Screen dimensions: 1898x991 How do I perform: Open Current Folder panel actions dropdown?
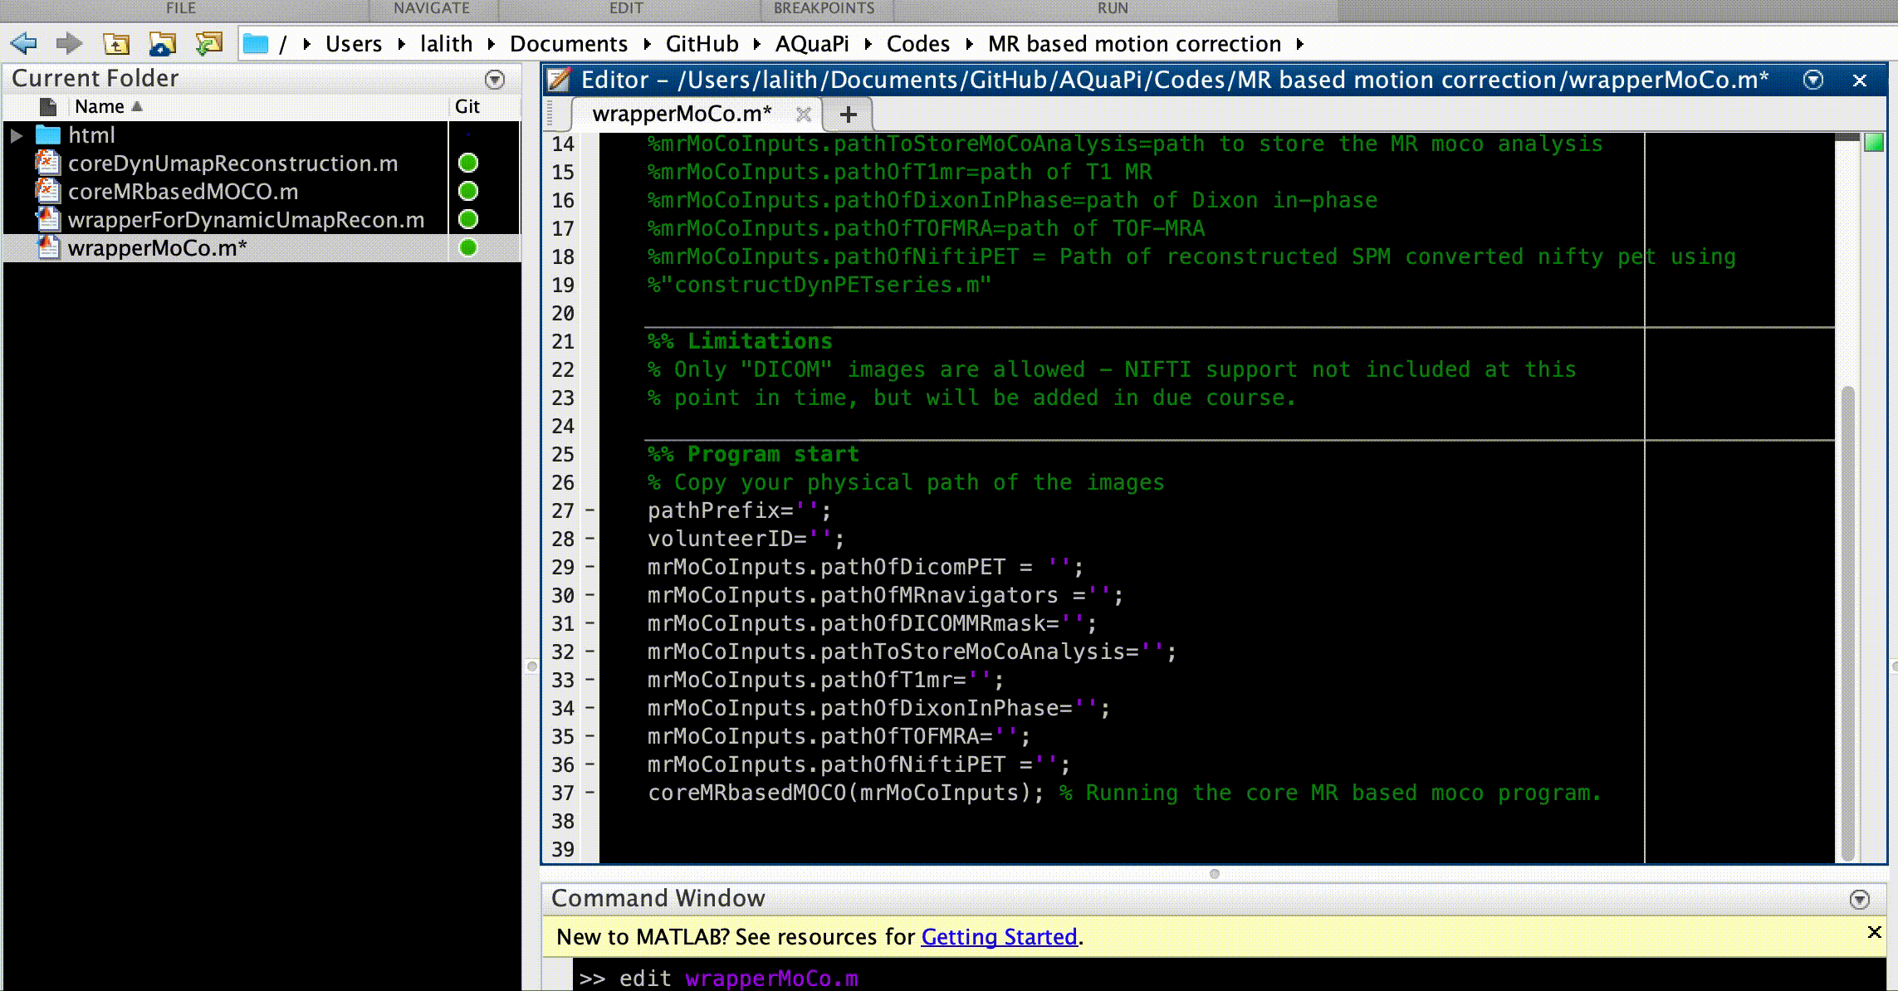495,80
